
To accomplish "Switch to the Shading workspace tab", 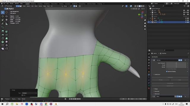I will 61,4.
